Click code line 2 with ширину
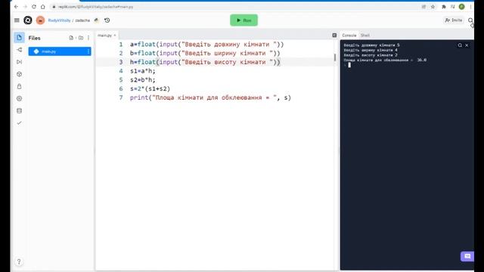The image size is (484, 272). [x=205, y=54]
